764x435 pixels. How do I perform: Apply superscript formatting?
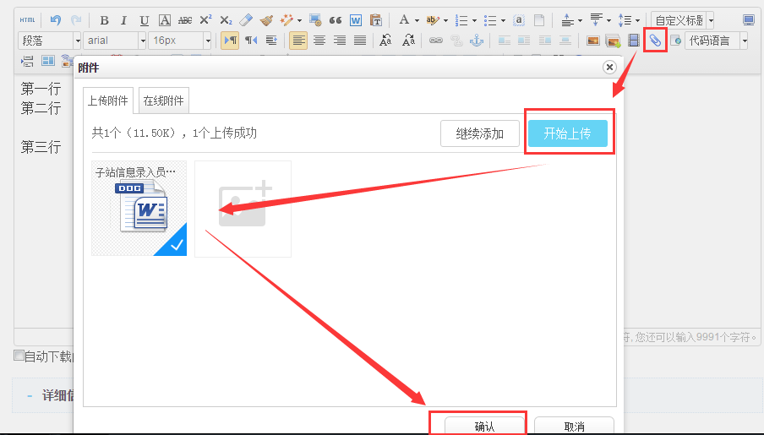205,20
